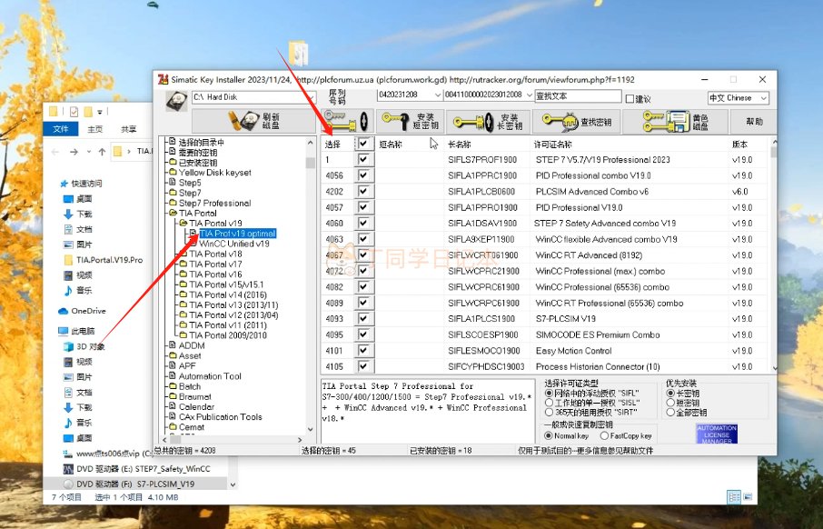
Task: Select the SISL single license radio button
Action: point(548,402)
